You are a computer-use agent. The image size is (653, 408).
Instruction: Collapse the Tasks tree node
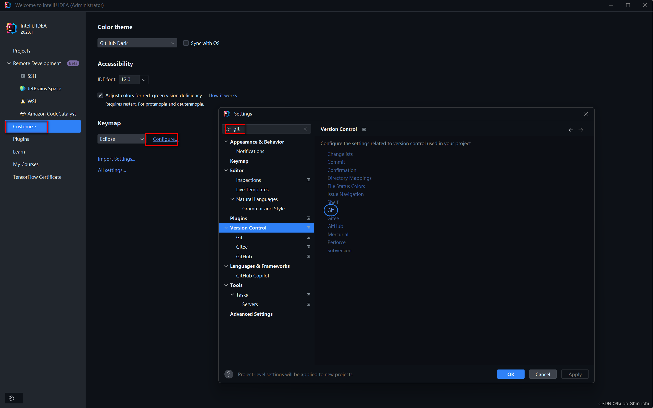pyautogui.click(x=232, y=295)
